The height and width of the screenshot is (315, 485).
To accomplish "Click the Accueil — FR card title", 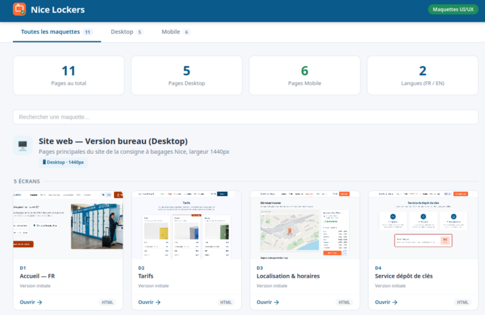I will [37, 276].
